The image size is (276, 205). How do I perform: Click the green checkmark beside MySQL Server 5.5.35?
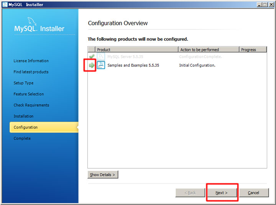click(92, 56)
